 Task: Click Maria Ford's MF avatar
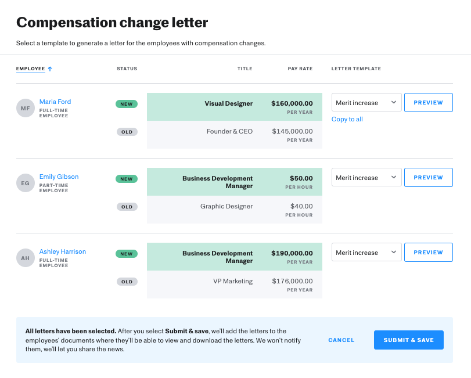point(25,108)
